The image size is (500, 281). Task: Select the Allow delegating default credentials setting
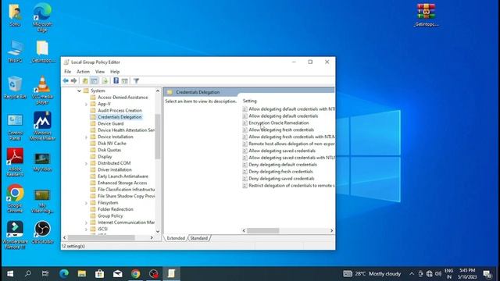pyautogui.click(x=283, y=116)
